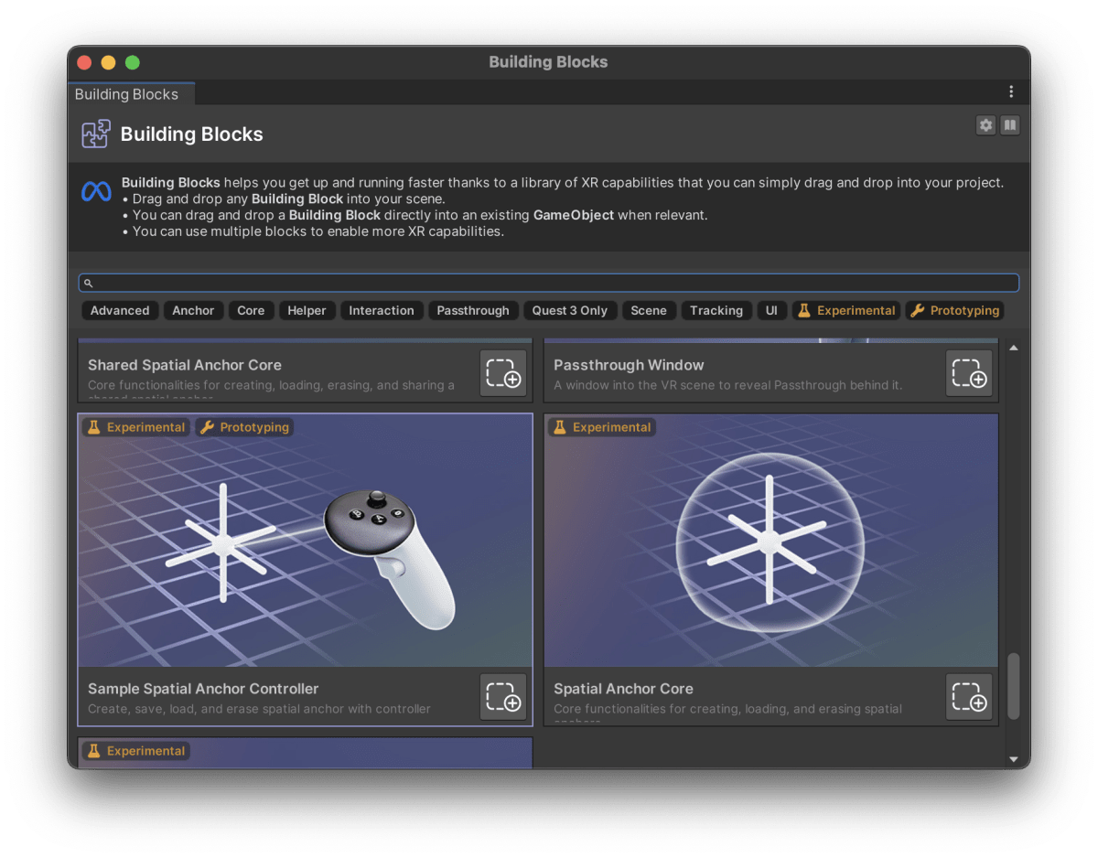Click scrollbar down arrow
The image size is (1098, 858).
[1013, 759]
